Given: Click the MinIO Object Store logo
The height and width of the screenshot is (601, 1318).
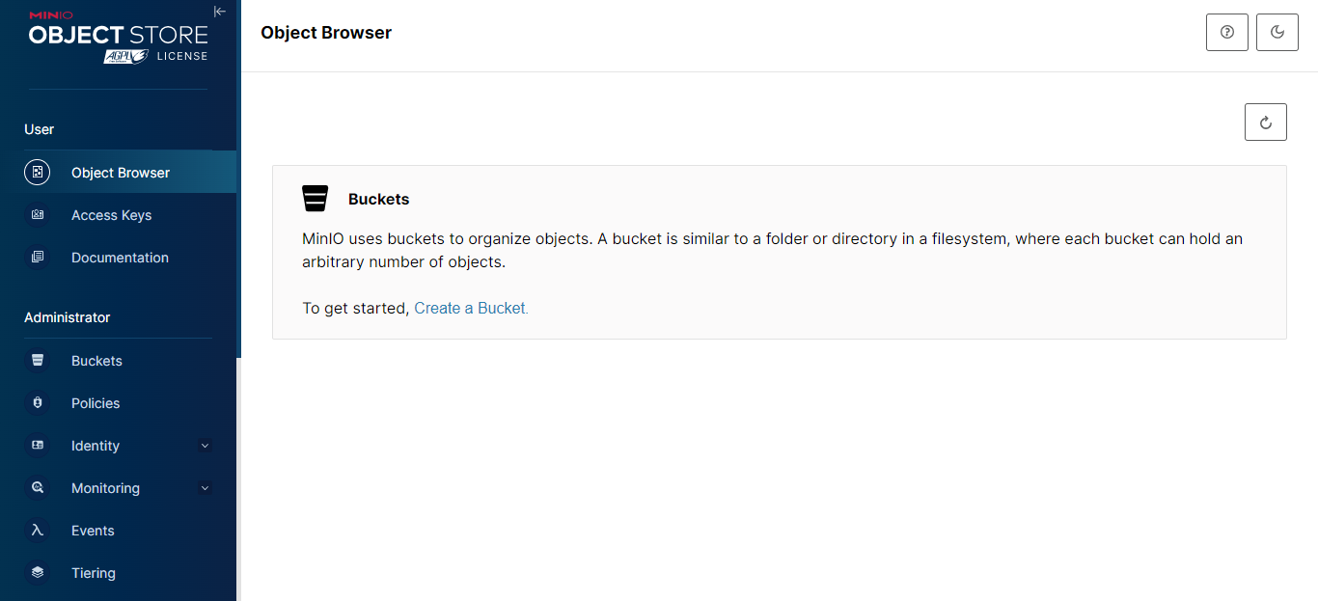Looking at the screenshot, I should point(118,37).
